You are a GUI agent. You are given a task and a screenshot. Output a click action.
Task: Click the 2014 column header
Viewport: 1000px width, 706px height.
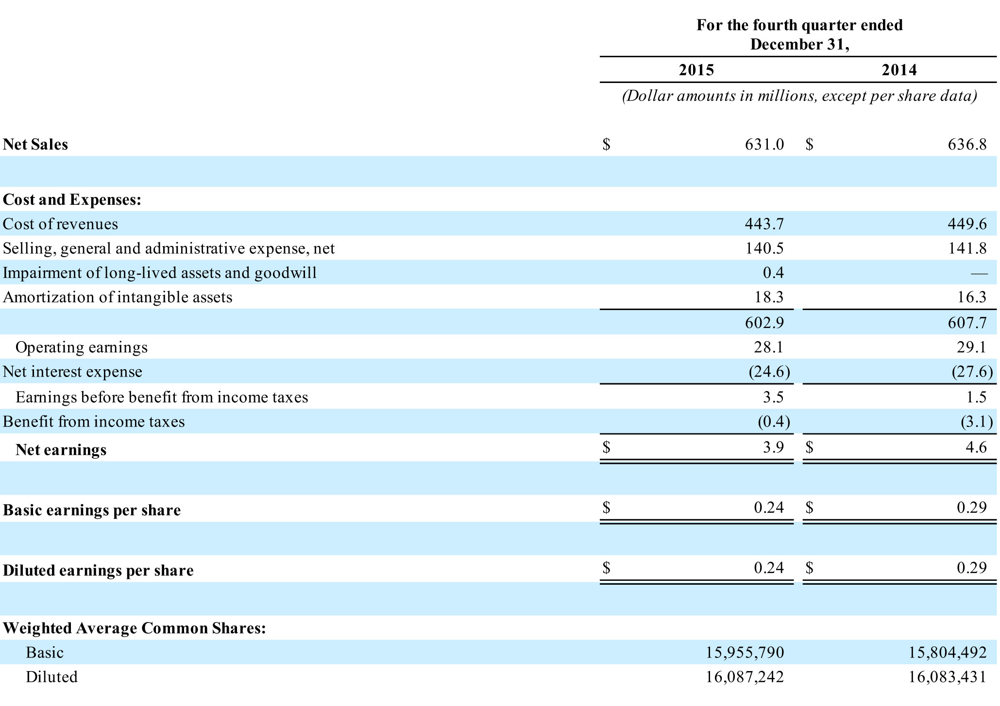tap(899, 70)
